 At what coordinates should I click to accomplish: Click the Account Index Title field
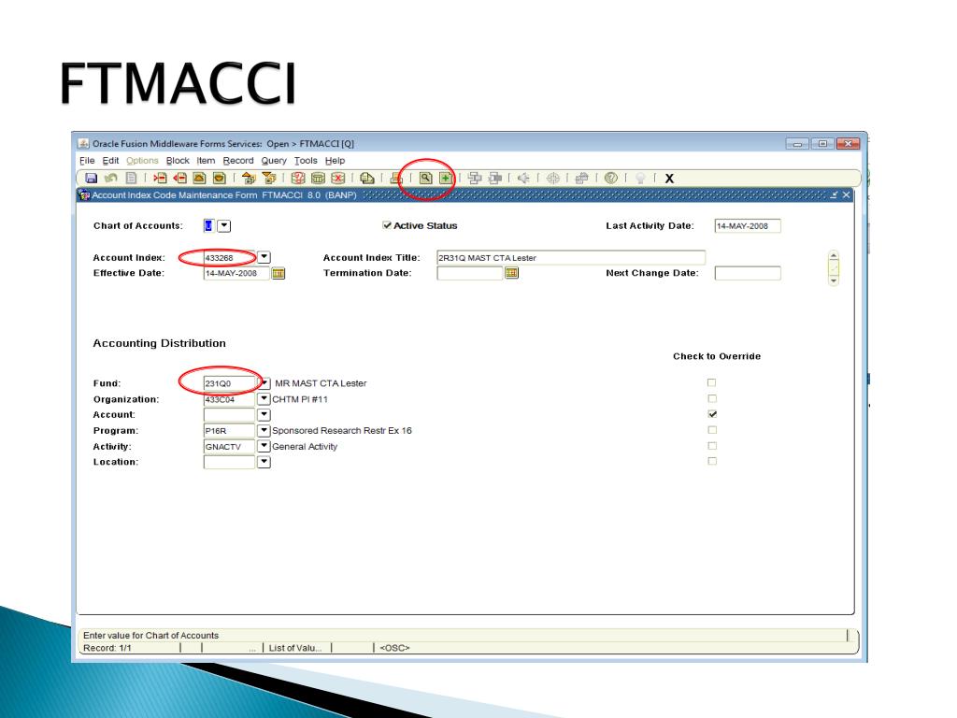click(x=571, y=258)
